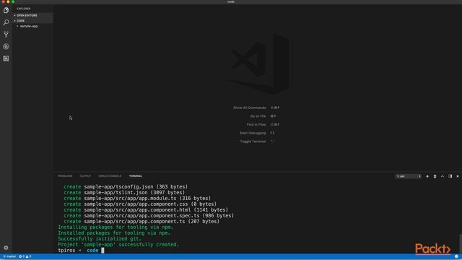Click the Explorer sidebar title
Screen dimensions: 462x260
point(24,9)
